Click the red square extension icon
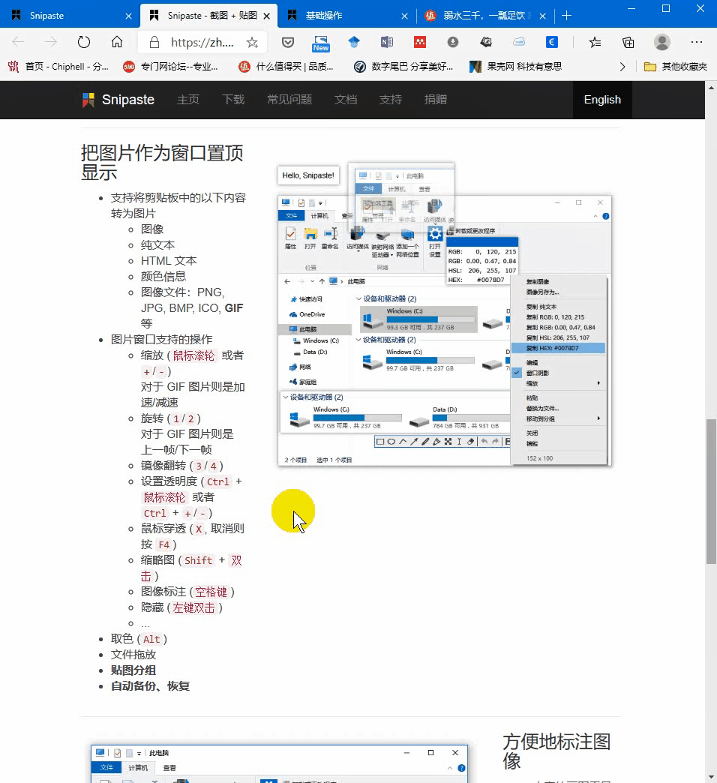The image size is (717, 783). point(420,42)
